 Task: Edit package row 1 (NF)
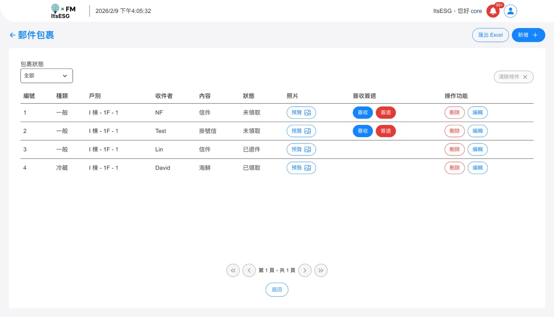478,113
